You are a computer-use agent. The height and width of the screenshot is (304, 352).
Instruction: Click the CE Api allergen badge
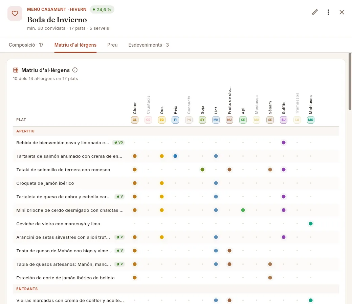pos(243,120)
